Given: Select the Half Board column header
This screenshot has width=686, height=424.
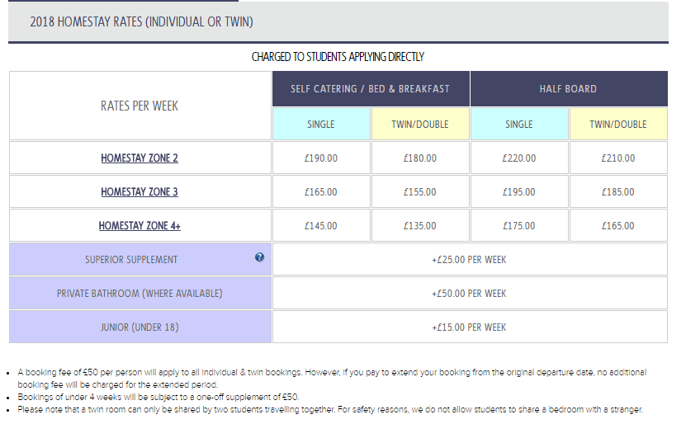Looking at the screenshot, I should (x=568, y=89).
